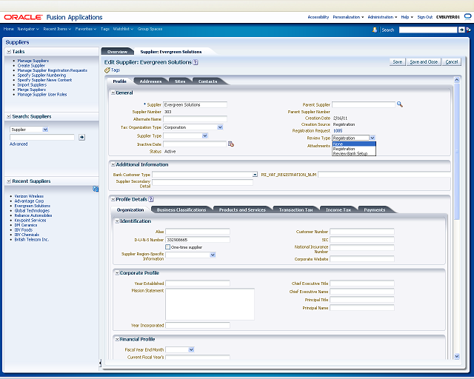
Task: Open Registration Request 1085 link
Action: point(338,131)
